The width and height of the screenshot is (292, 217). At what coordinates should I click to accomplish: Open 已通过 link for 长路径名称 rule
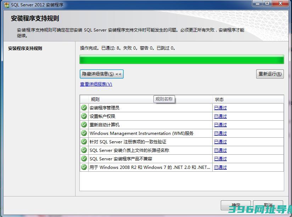[x=220, y=150]
